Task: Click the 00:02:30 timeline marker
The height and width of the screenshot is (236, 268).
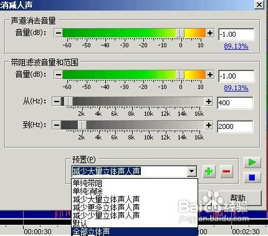Action: click(246, 232)
